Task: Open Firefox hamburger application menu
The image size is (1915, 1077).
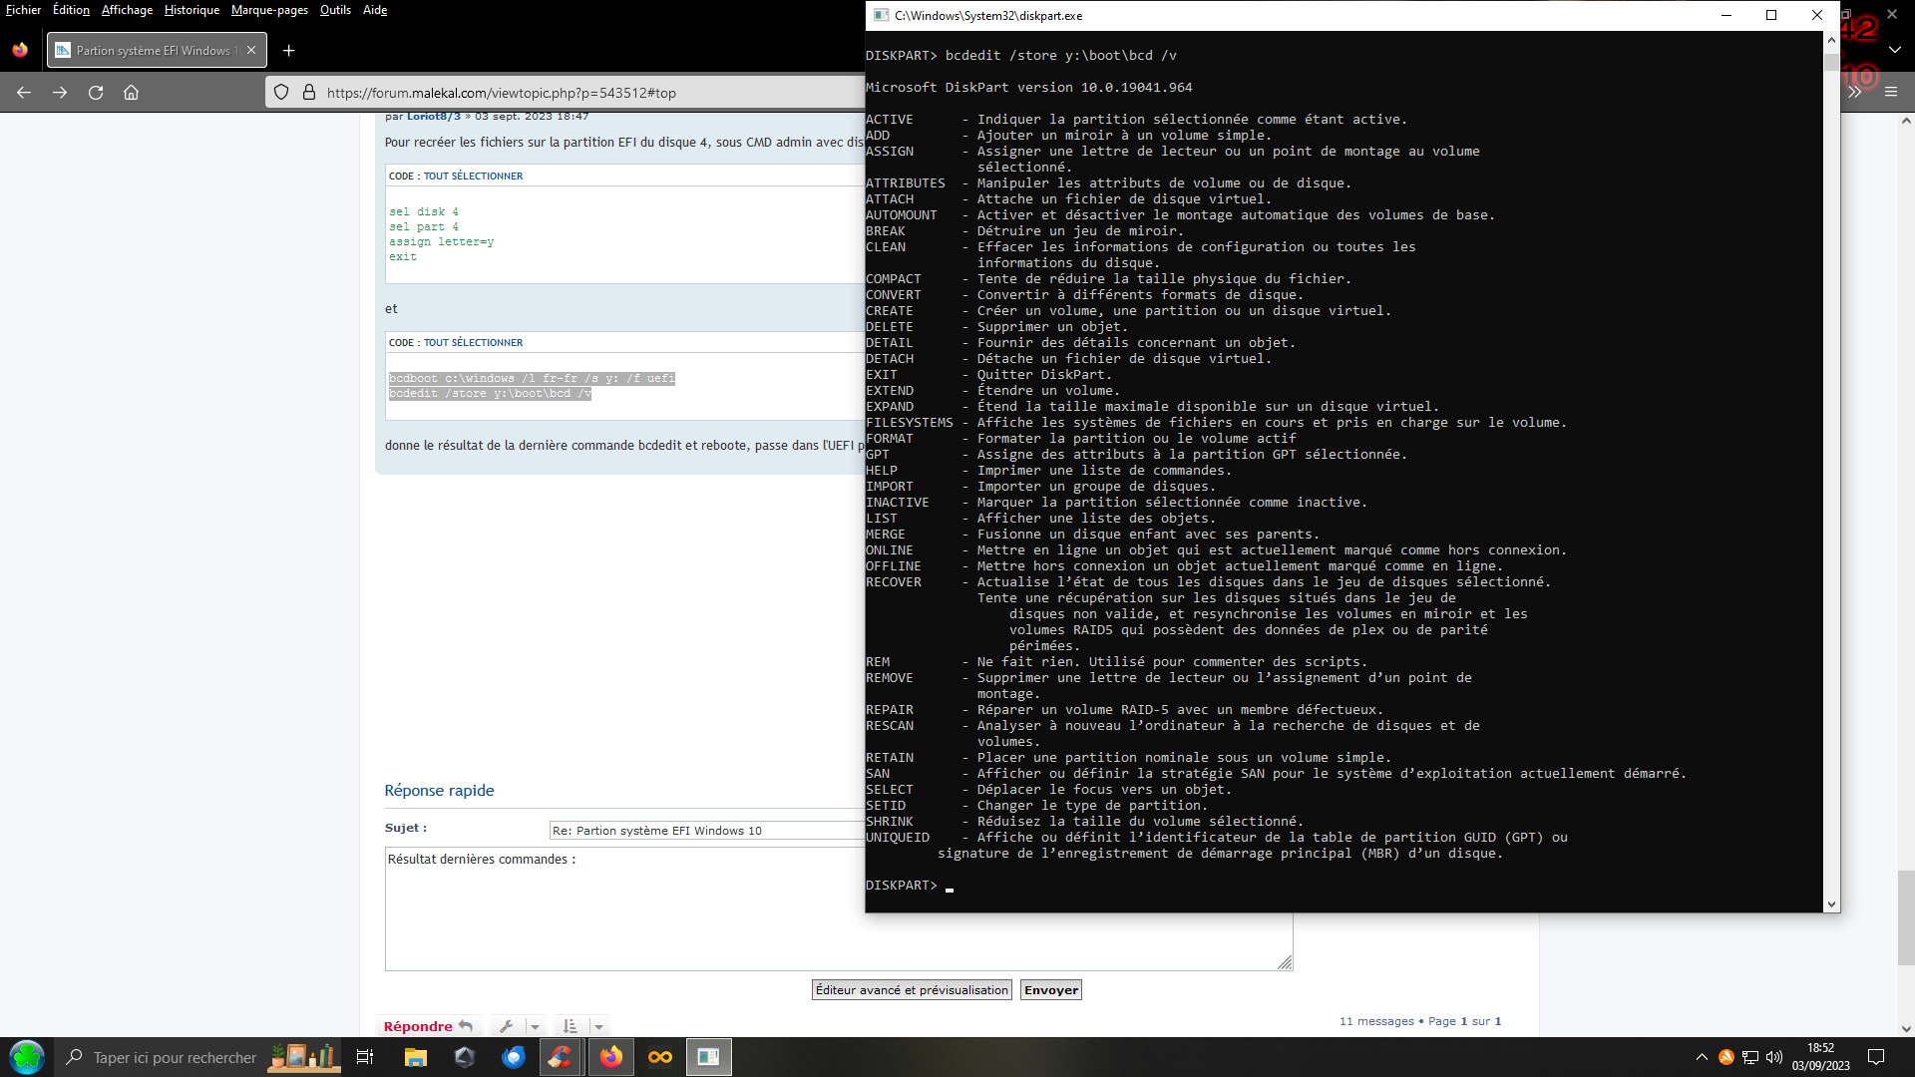Action: tap(1890, 92)
